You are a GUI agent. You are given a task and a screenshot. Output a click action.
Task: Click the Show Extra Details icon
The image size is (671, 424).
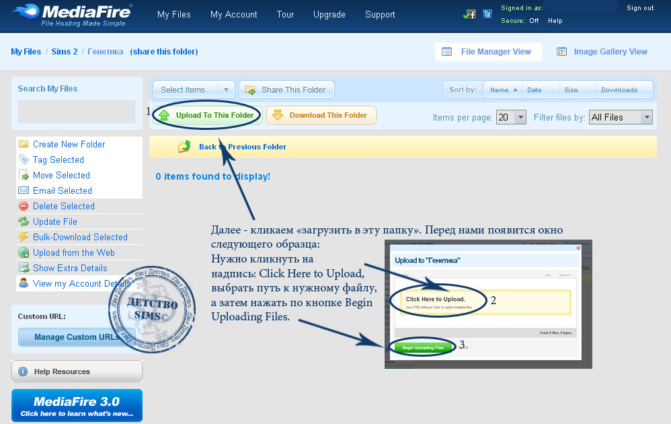click(24, 268)
